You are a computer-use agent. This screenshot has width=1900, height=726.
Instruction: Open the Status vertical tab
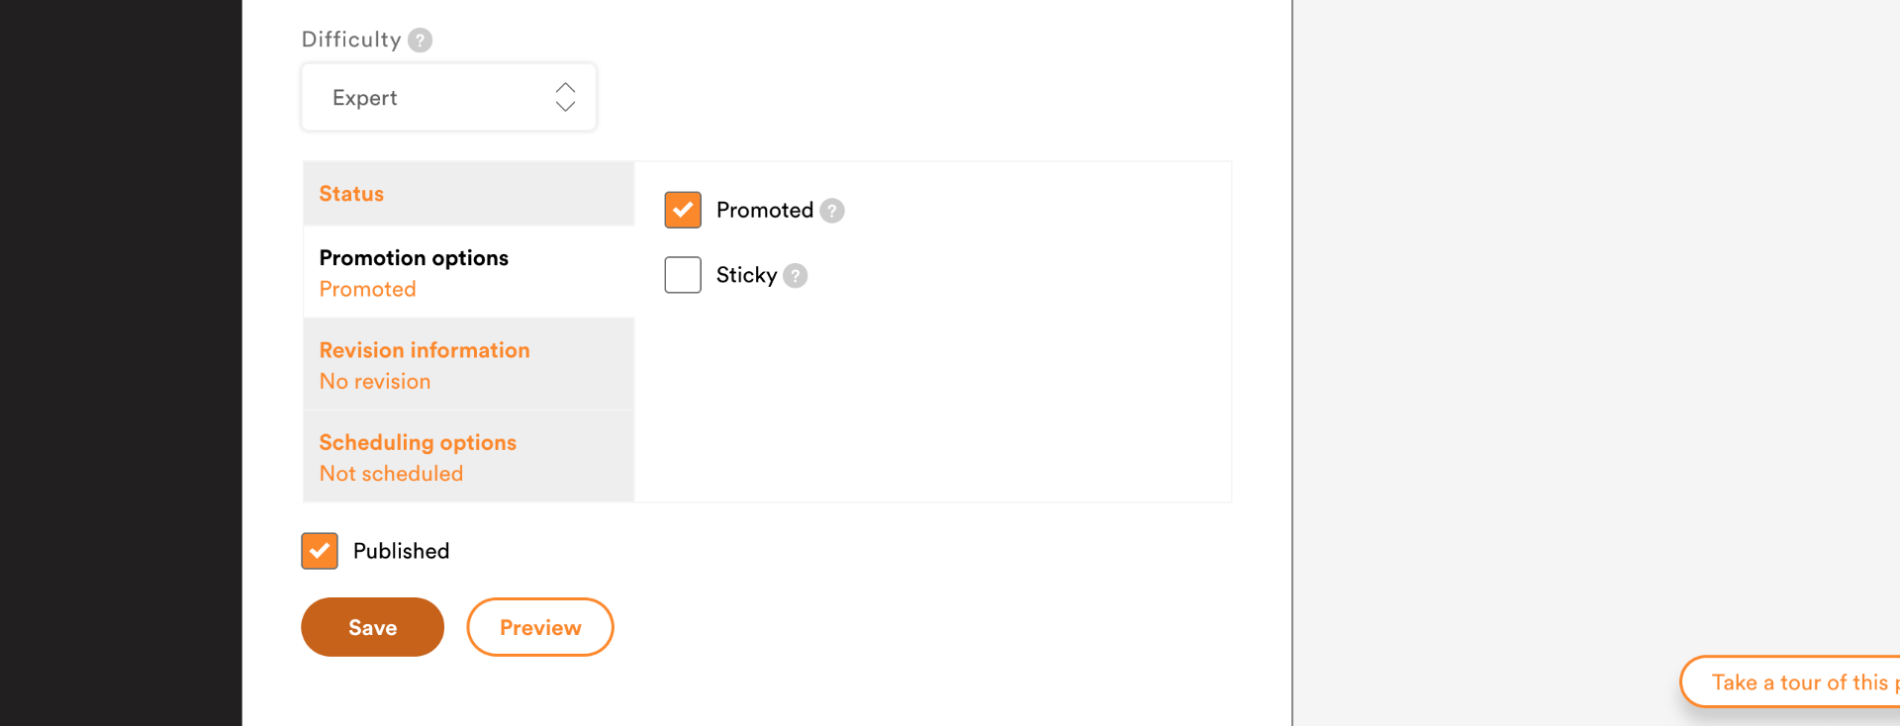pos(351,194)
